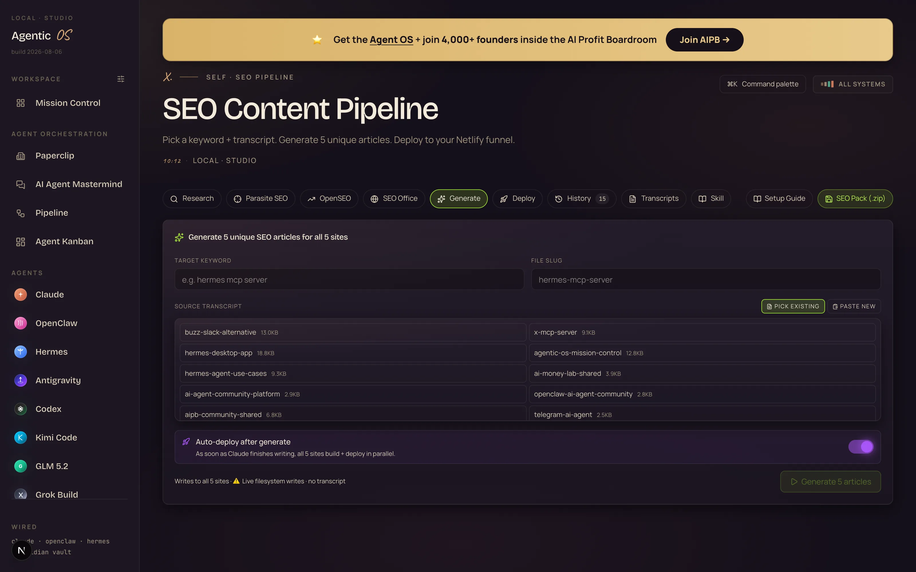Select ai-agent-community-platform transcript

pos(353,394)
